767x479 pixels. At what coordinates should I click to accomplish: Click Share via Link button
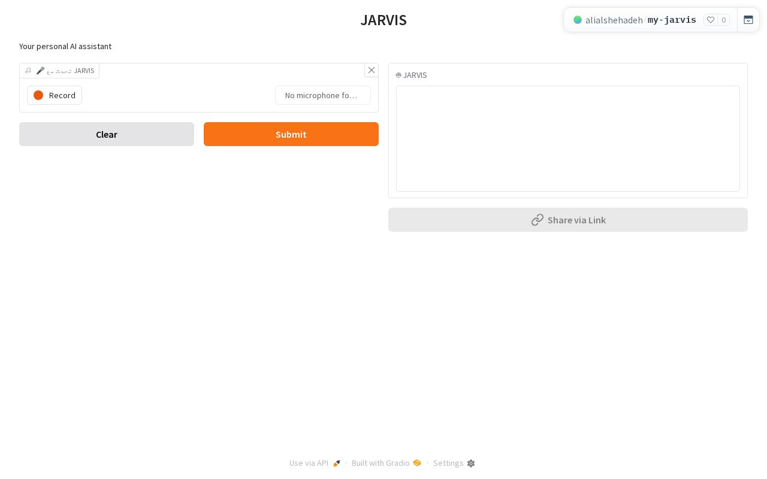coord(568,220)
